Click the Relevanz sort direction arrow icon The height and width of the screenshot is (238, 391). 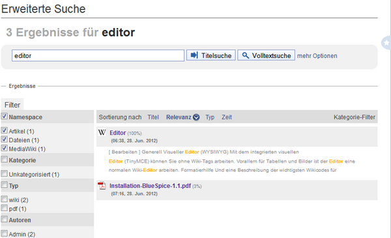(196, 117)
